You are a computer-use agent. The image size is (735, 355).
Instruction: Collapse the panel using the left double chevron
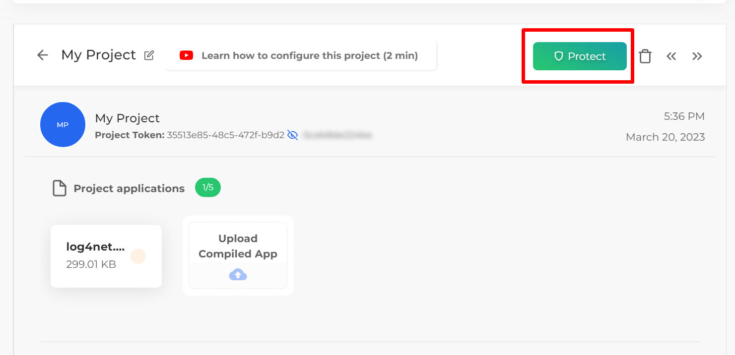pyautogui.click(x=671, y=56)
